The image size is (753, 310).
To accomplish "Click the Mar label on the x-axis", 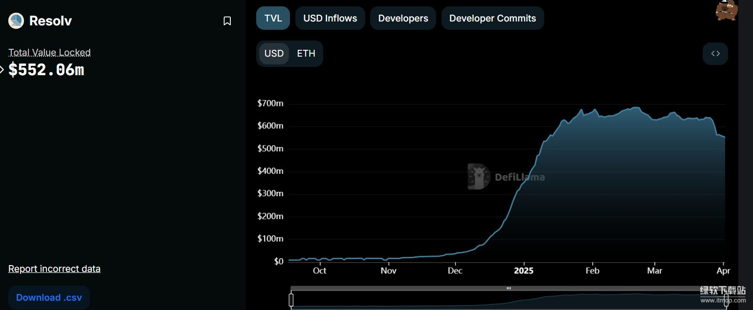I will (x=654, y=270).
